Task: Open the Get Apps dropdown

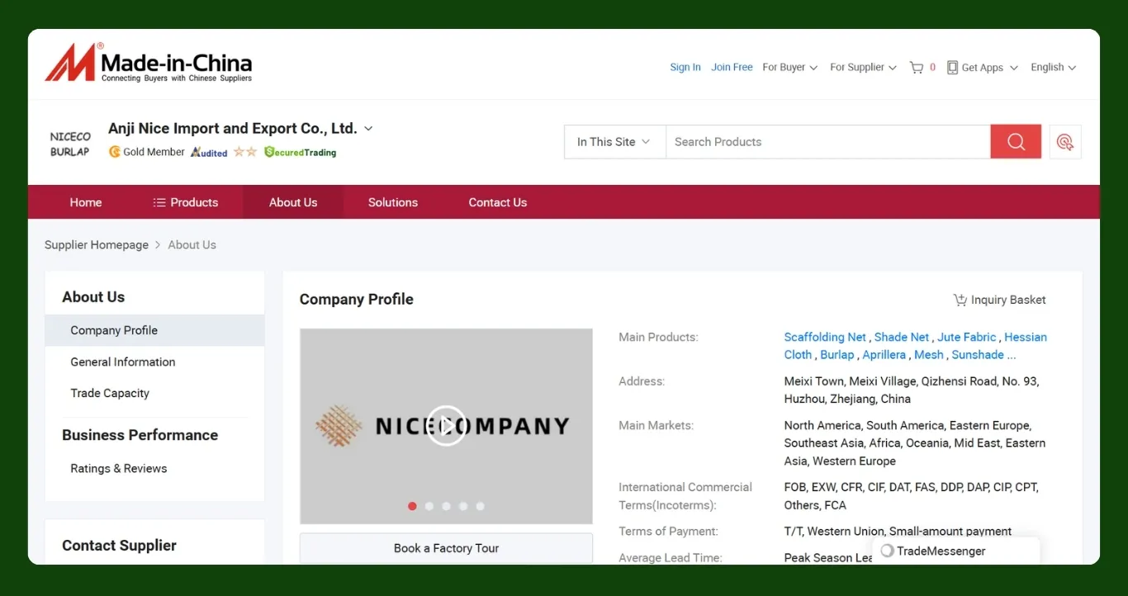Action: (983, 68)
